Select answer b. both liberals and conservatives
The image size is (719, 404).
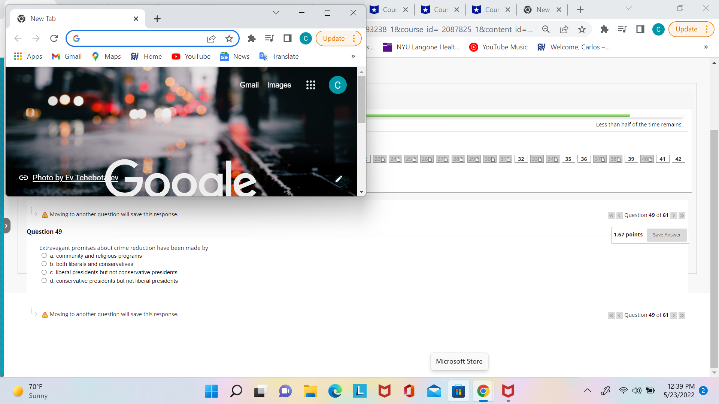pos(44,264)
